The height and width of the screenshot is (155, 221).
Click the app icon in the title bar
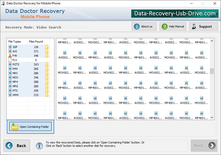(x=3, y=3)
